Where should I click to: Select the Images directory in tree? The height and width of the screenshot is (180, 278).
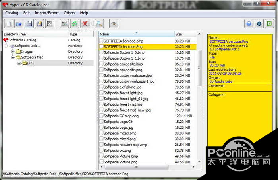pos(27,52)
